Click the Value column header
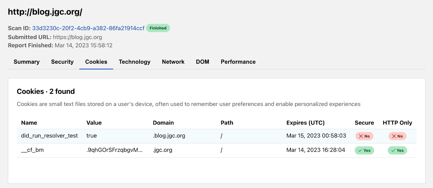433x188 pixels. pos(94,123)
